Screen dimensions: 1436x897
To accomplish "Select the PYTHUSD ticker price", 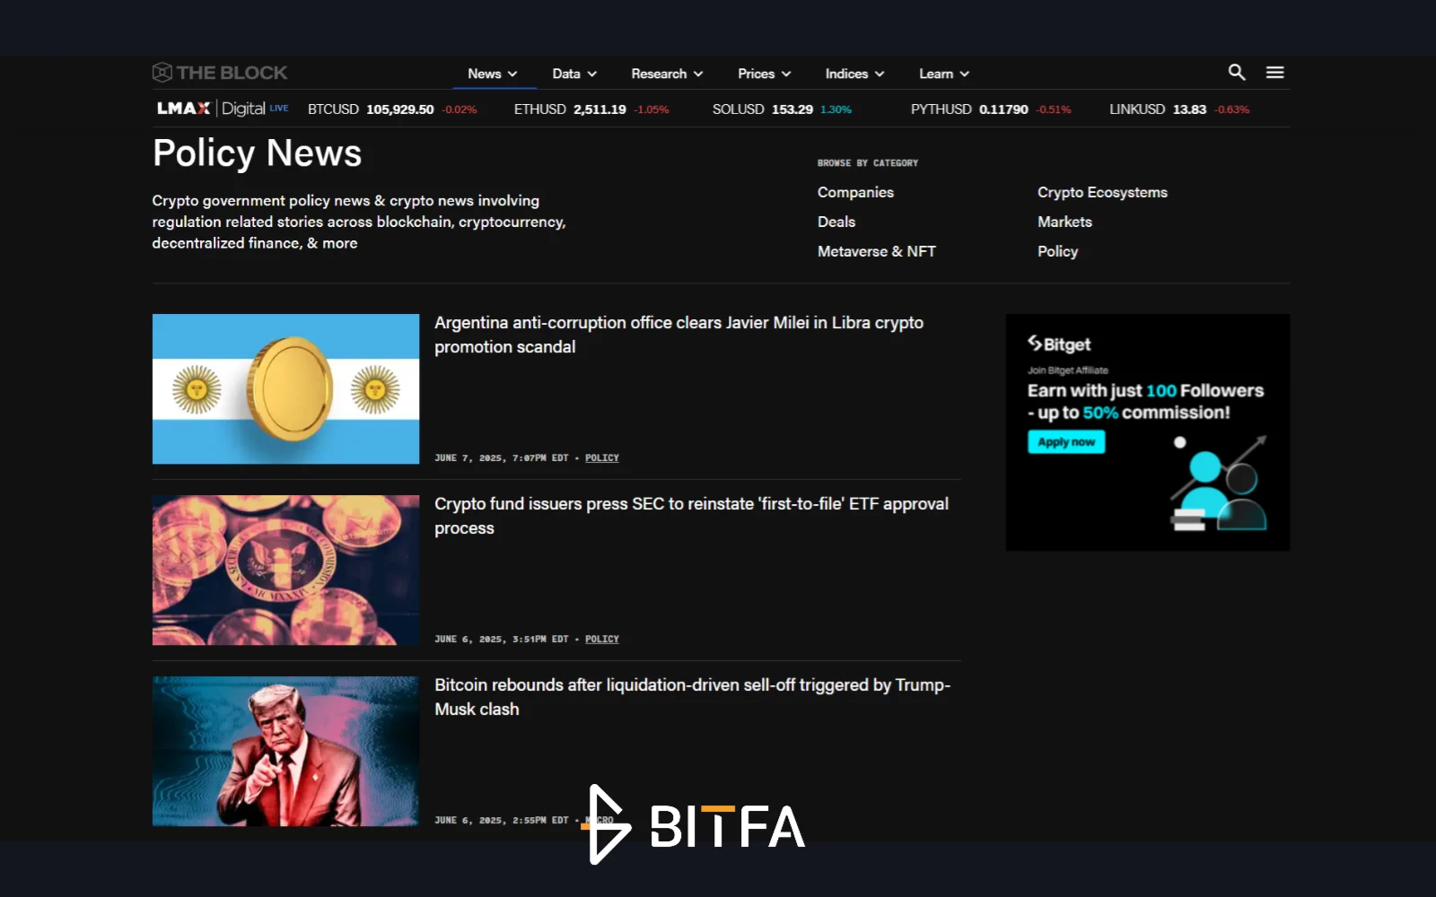I will (x=1003, y=109).
